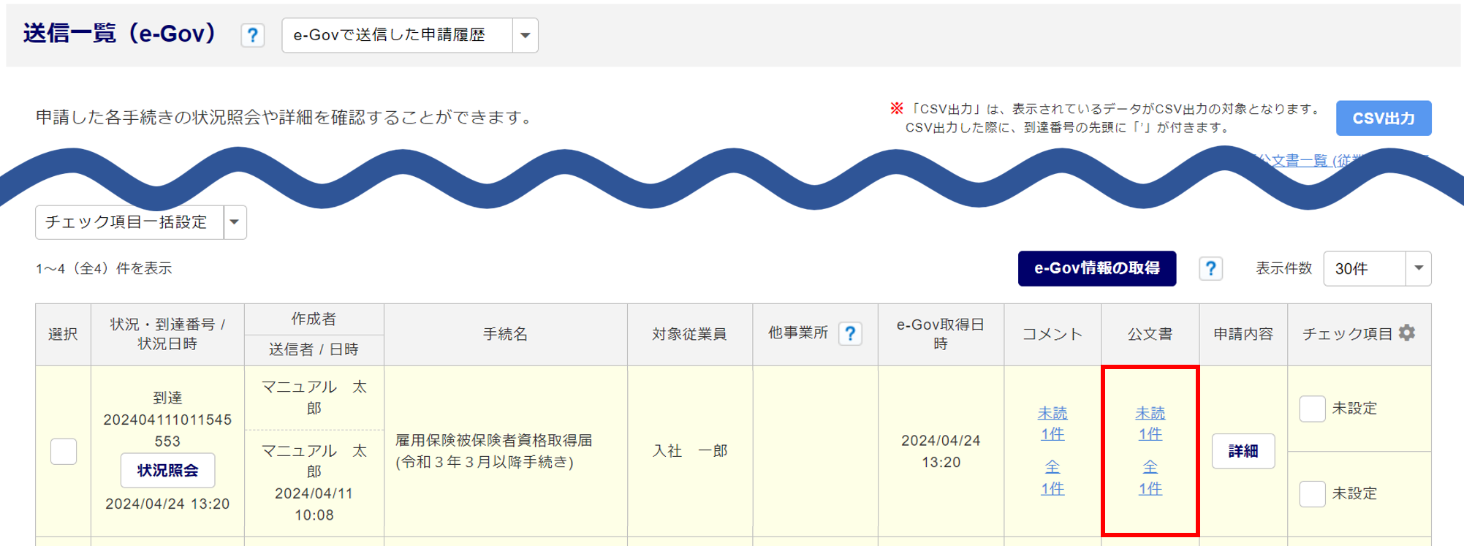Open unread 公文書 未読 1件 link
This screenshot has width=1464, height=546.
[1150, 423]
